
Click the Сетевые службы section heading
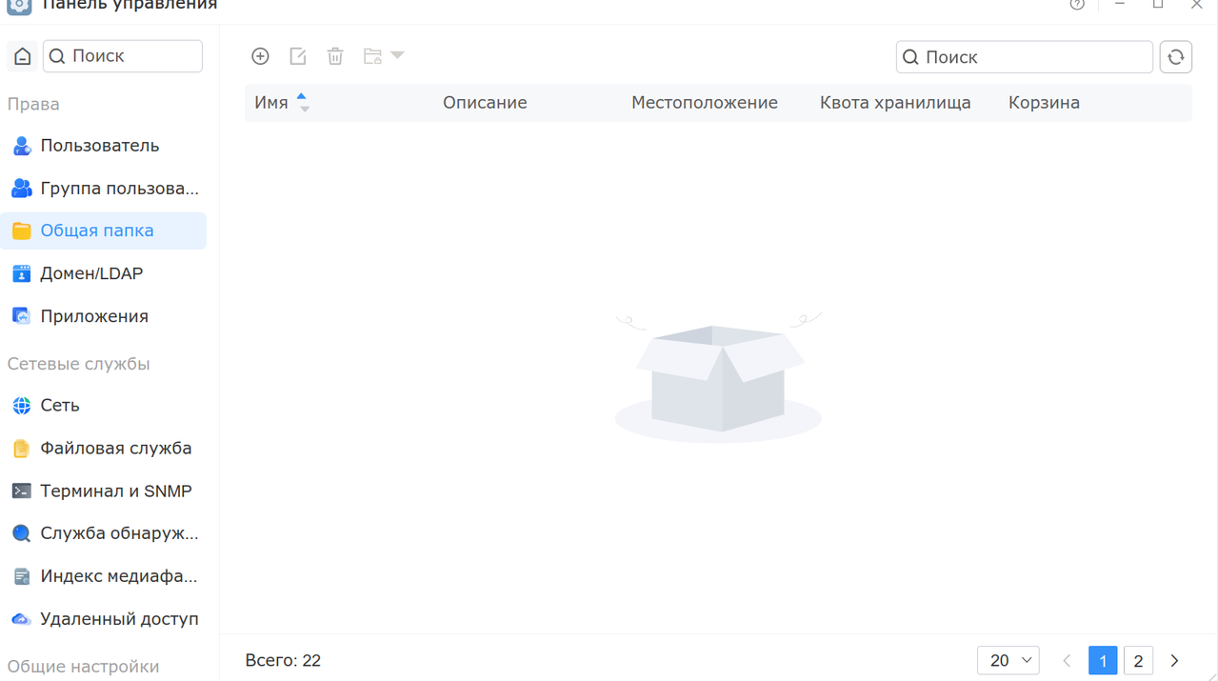(79, 364)
